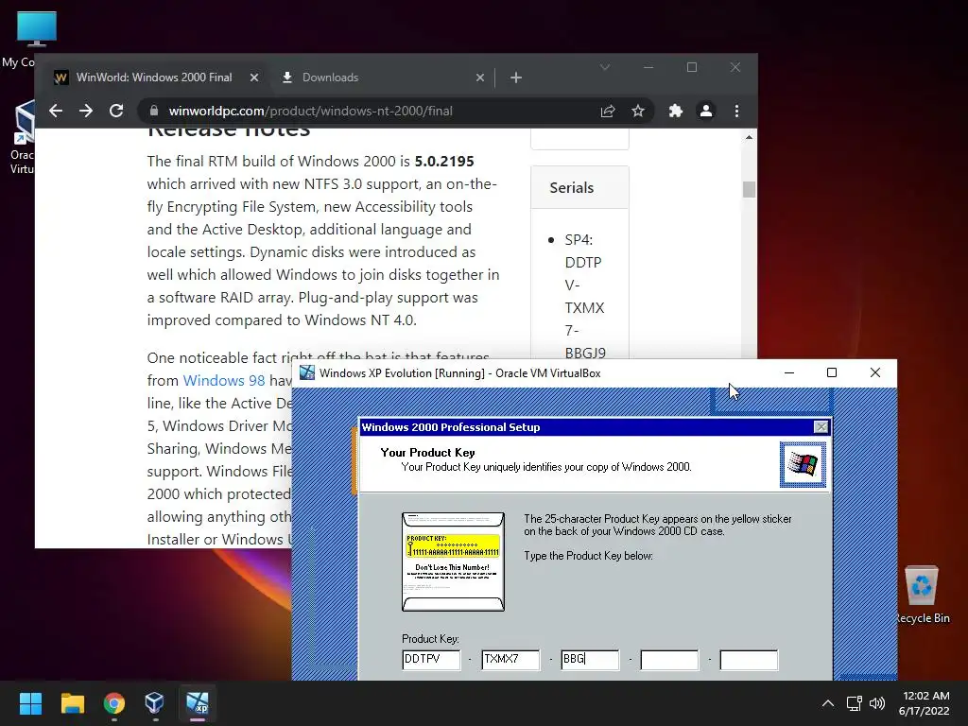This screenshot has height=726, width=968.
Task: Click the Windows flag setup icon
Action: (803, 465)
